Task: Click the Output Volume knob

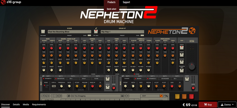Action: [x=192, y=67]
